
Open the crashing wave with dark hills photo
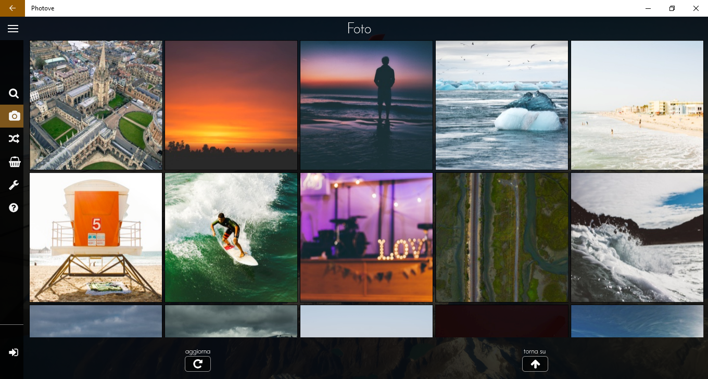click(x=637, y=237)
